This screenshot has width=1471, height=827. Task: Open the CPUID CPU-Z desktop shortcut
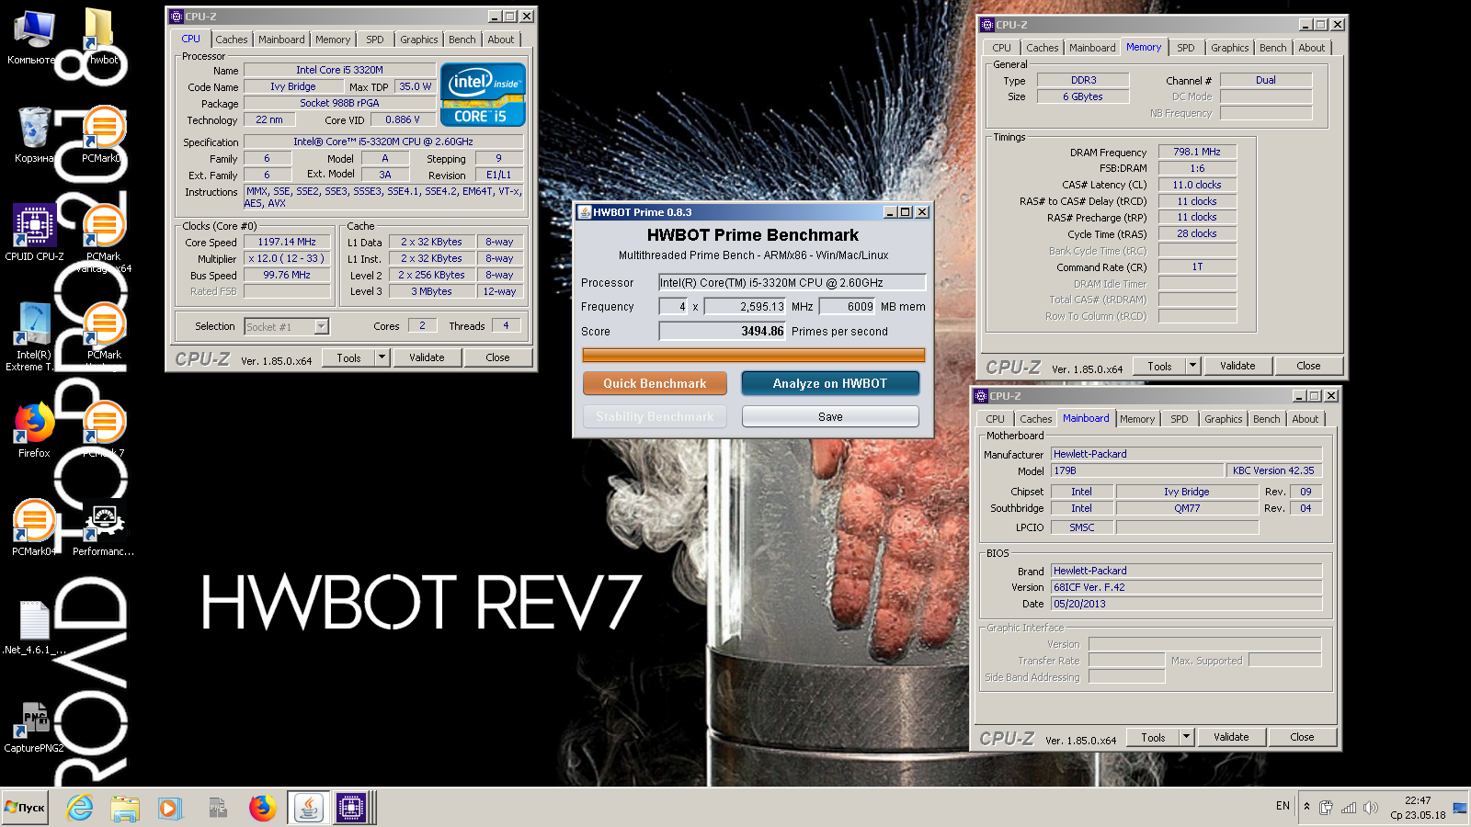pos(34,233)
